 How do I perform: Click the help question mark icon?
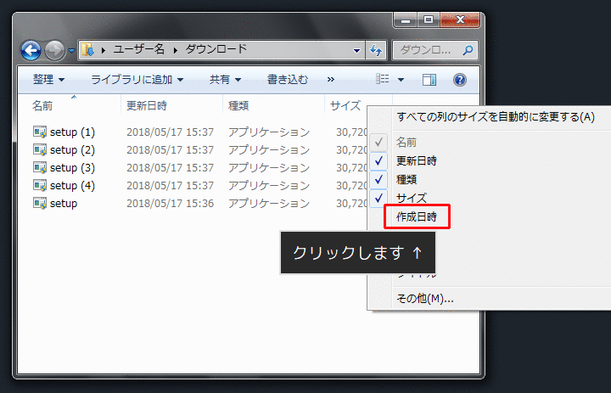click(x=460, y=80)
